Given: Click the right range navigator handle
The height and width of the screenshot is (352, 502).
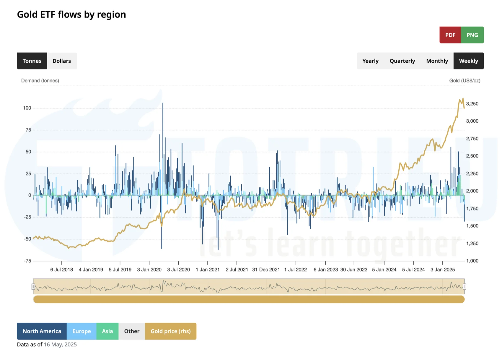Looking at the screenshot, I should 464,287.
